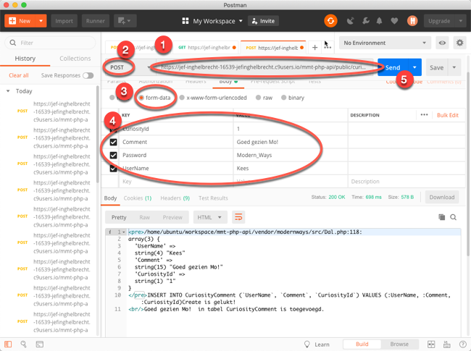This screenshot has width=471, height=351.
Task: Click the Import button
Action: coord(64,21)
